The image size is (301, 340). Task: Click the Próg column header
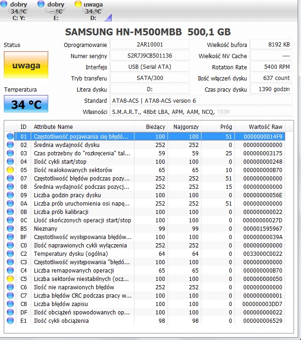click(218, 127)
